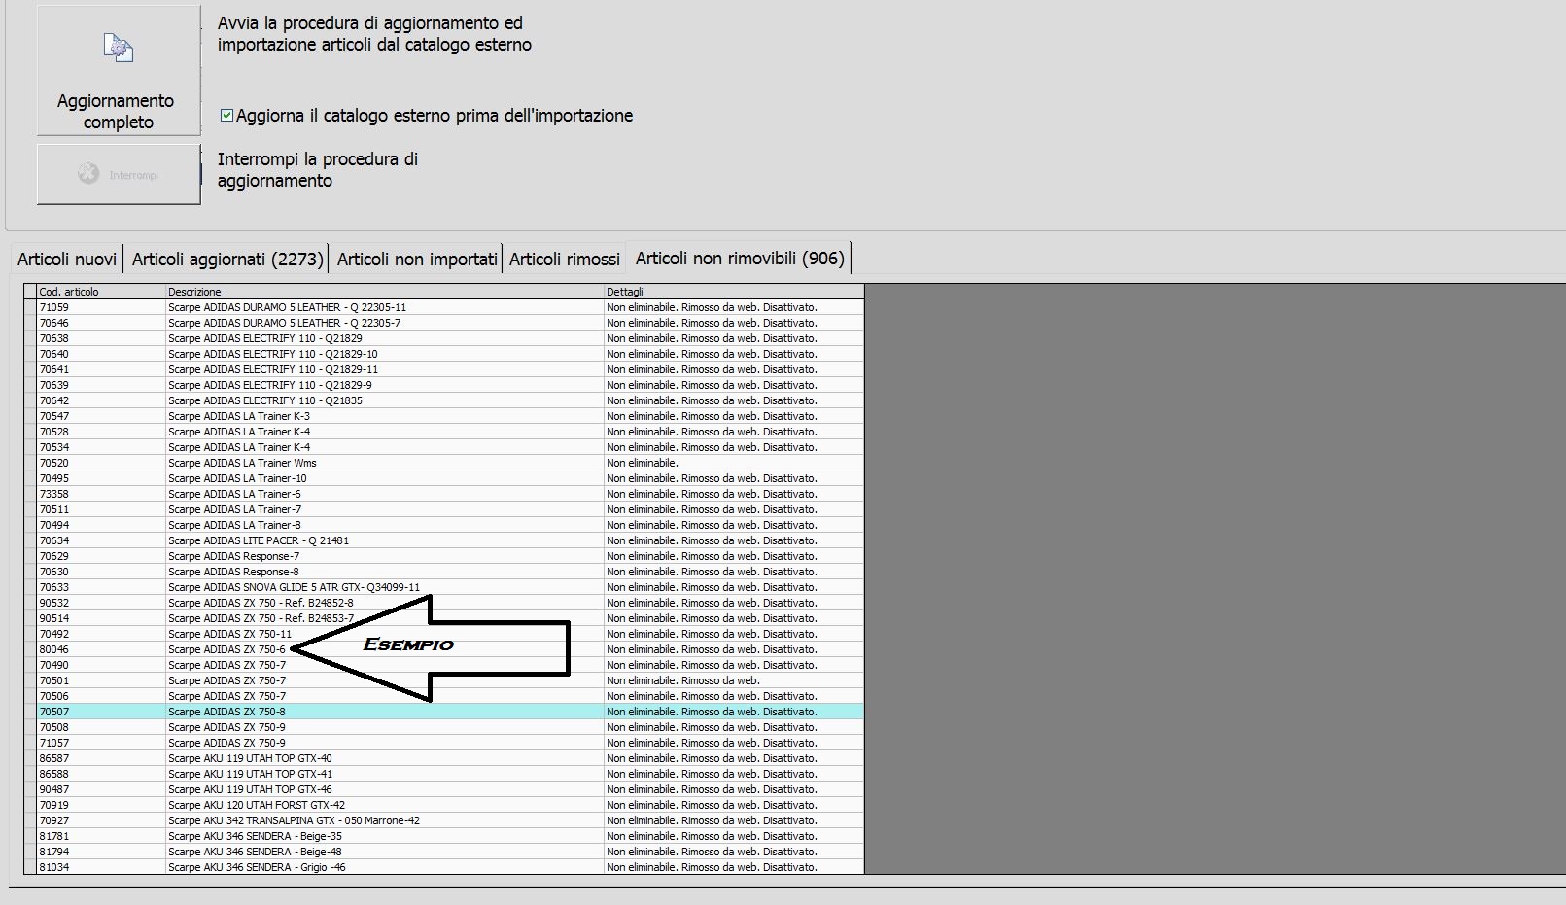Select article code 90514
This screenshot has width=1566, height=905.
pos(54,618)
